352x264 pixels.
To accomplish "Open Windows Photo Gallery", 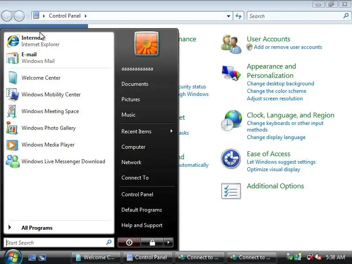I will point(59,128).
